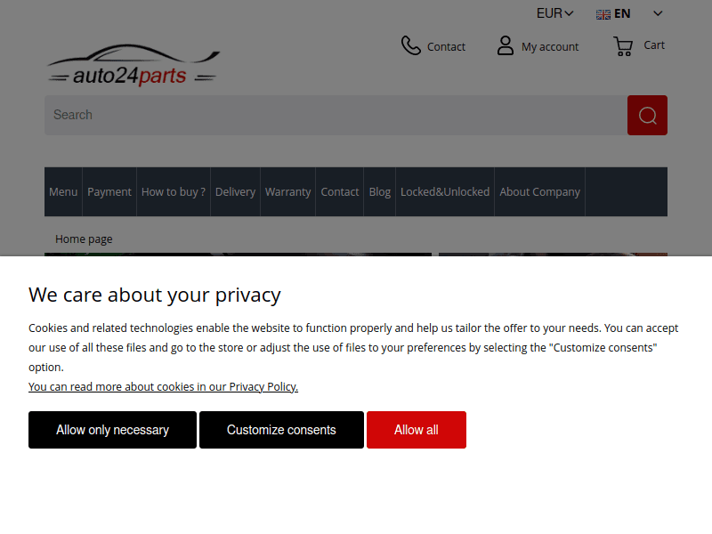Open the shopping cart icon
The width and height of the screenshot is (712, 534).
point(623,46)
